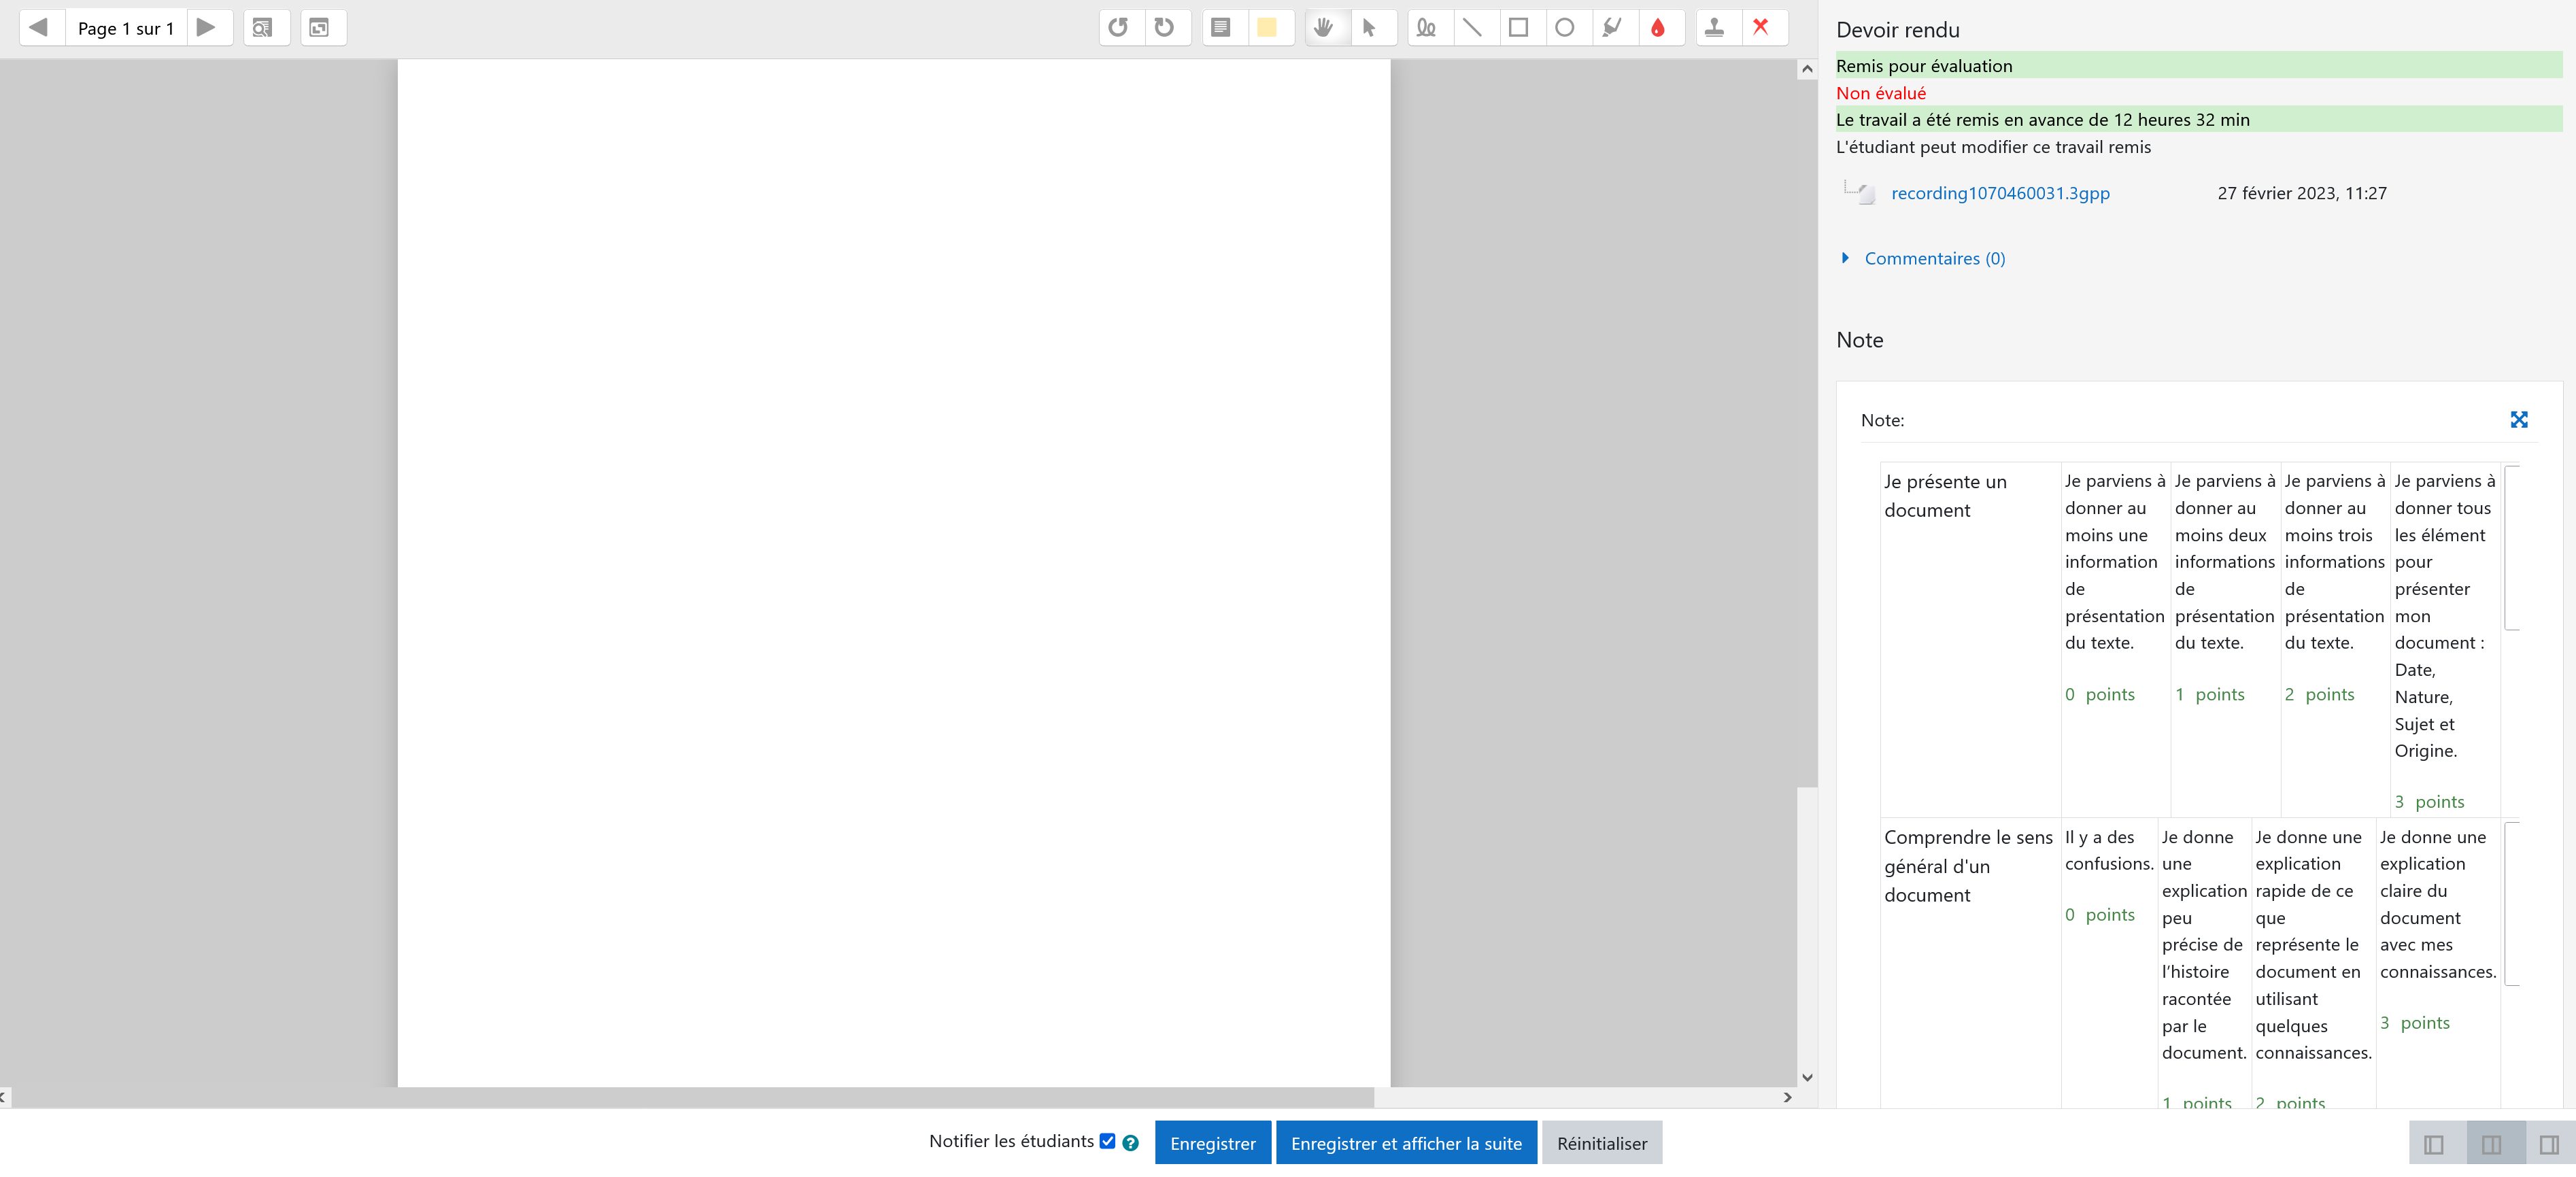The height and width of the screenshot is (1177, 2576).
Task: Click the document viewer scroll down arrow
Action: click(1806, 1077)
